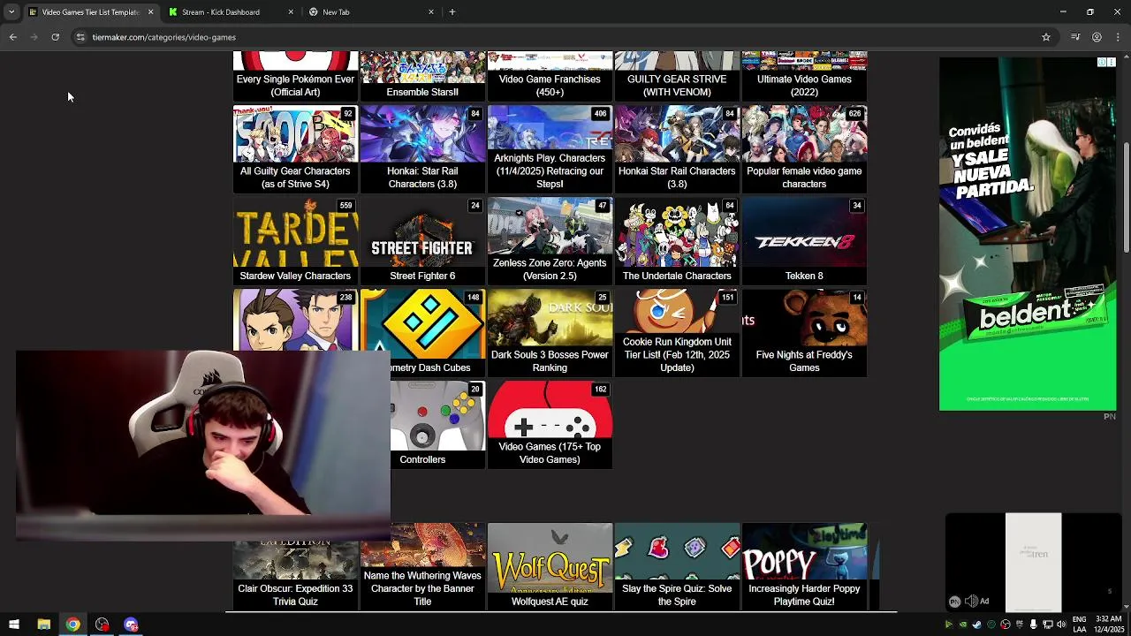
Task: Click the page vertical scrollbar thumb
Action: [x=1127, y=196]
